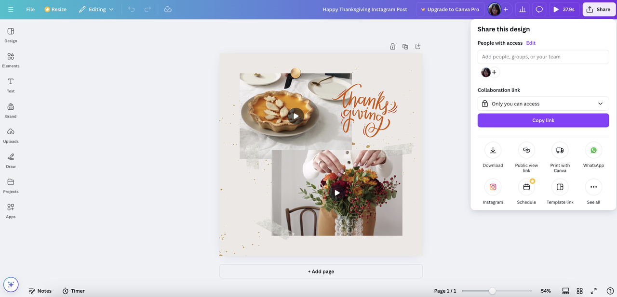Click the Schedule calendar icon
Viewport: 617px width, 297px height.
526,187
